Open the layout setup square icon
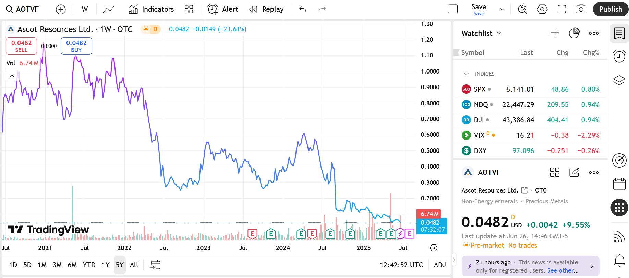629x278 pixels. tap(453, 9)
